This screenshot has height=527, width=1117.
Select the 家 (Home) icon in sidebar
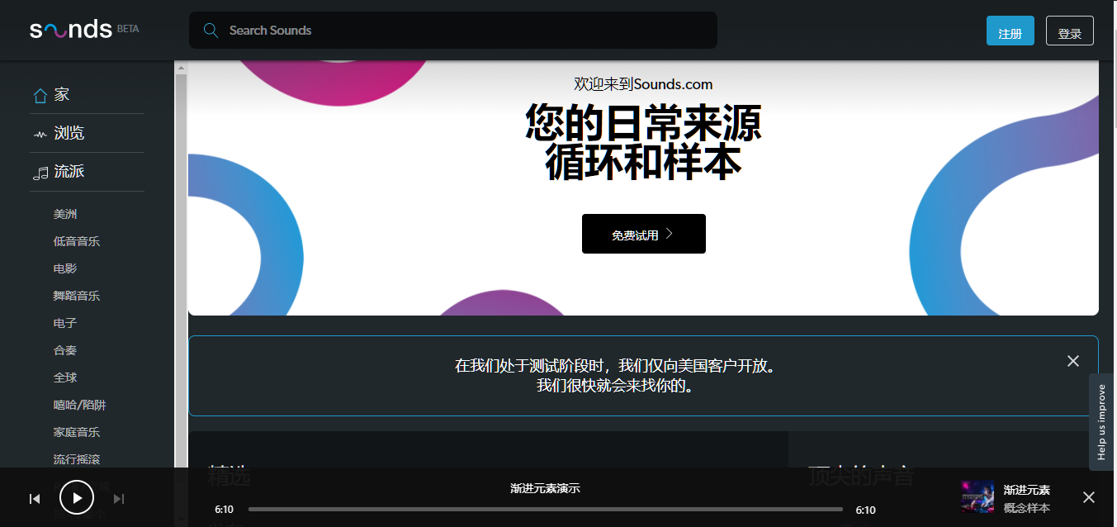pos(40,94)
